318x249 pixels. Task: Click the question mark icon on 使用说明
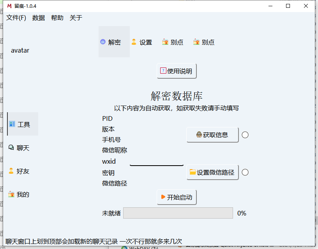(163, 71)
